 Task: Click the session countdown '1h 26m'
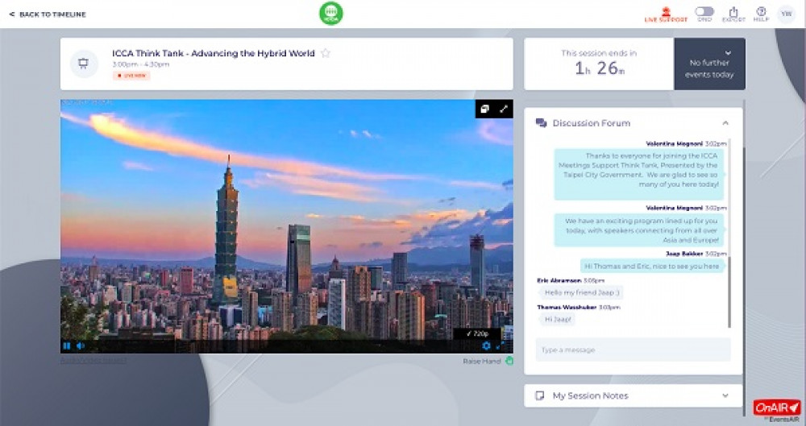(600, 68)
